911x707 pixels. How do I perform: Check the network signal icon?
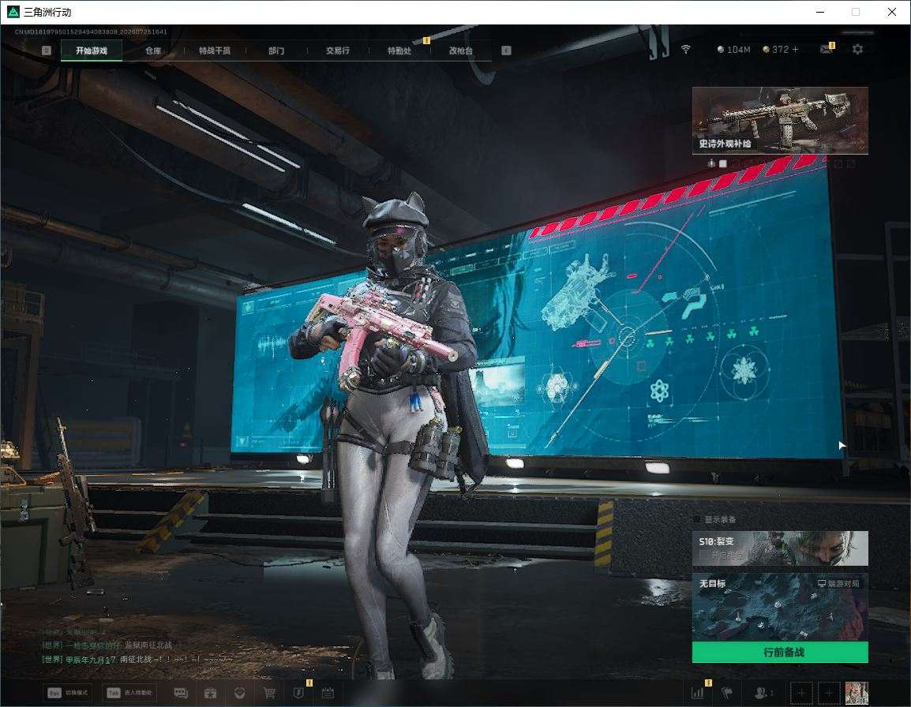click(x=685, y=50)
